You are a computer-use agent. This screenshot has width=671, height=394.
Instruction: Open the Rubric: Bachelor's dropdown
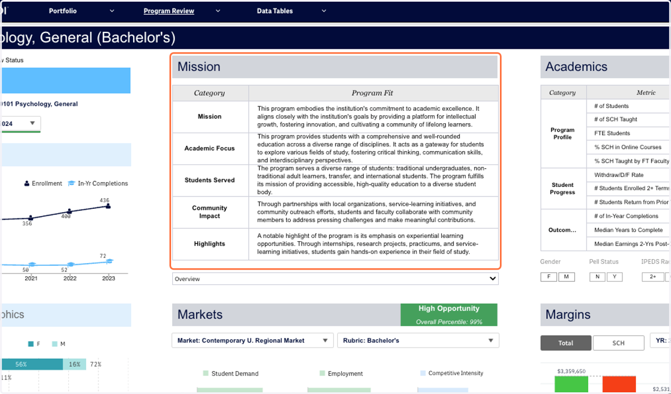coord(418,340)
